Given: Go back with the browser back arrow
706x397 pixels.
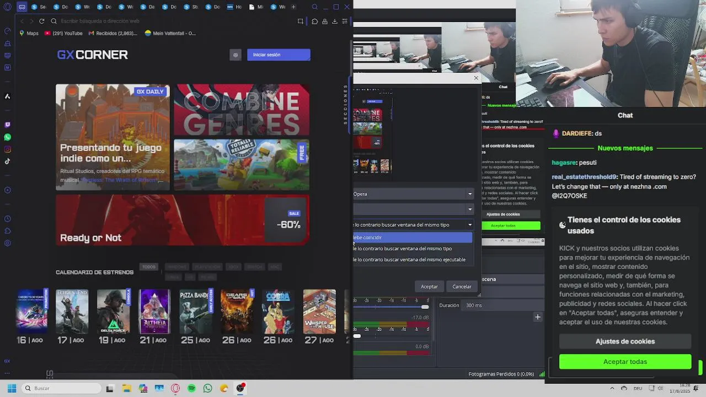Looking at the screenshot, I should [x=22, y=21].
